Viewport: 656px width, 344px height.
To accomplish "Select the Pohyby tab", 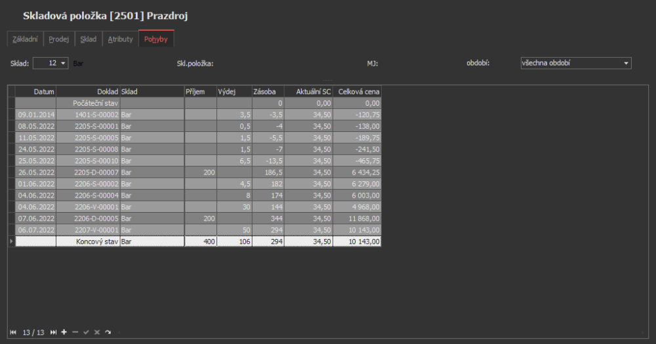I will [x=156, y=39].
